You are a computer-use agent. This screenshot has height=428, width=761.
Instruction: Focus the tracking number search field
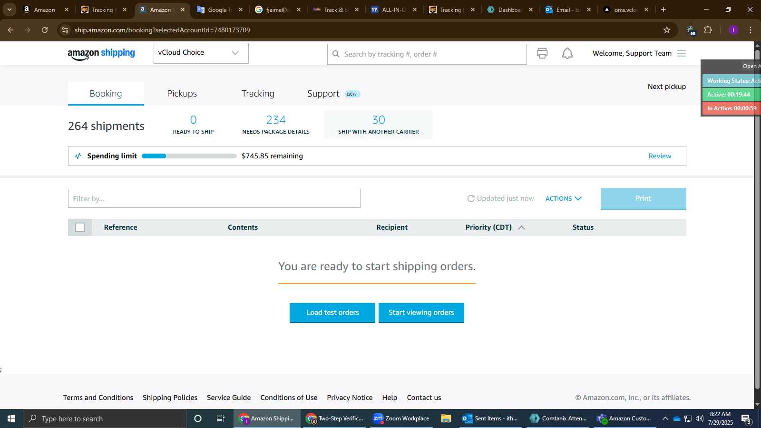point(427,54)
